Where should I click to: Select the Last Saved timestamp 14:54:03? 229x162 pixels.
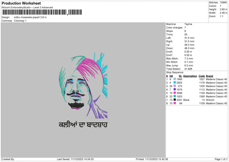click(x=82, y=159)
